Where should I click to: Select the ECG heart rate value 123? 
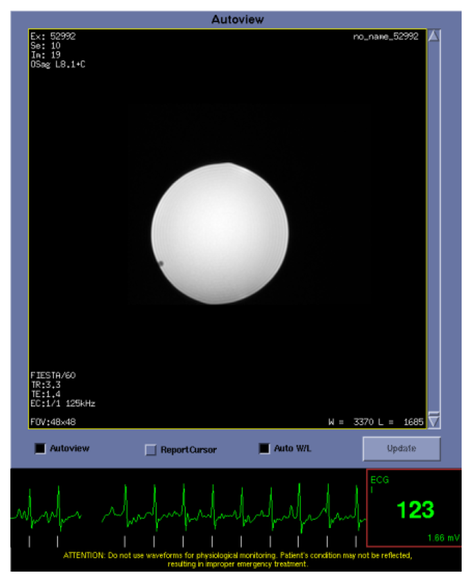415,510
